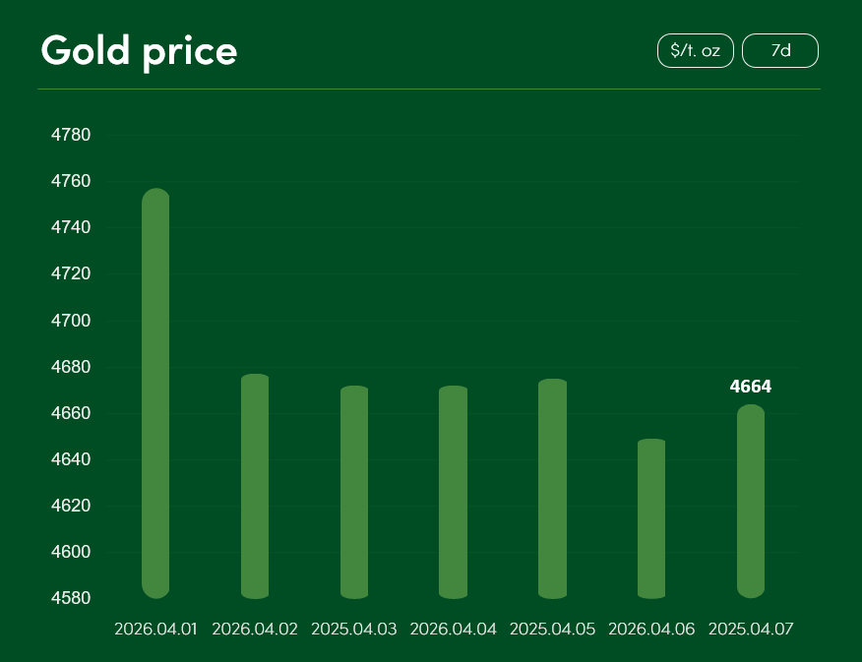Select the 2026.04.01 date label
Image resolution: width=862 pixels, height=662 pixels.
pyautogui.click(x=155, y=629)
